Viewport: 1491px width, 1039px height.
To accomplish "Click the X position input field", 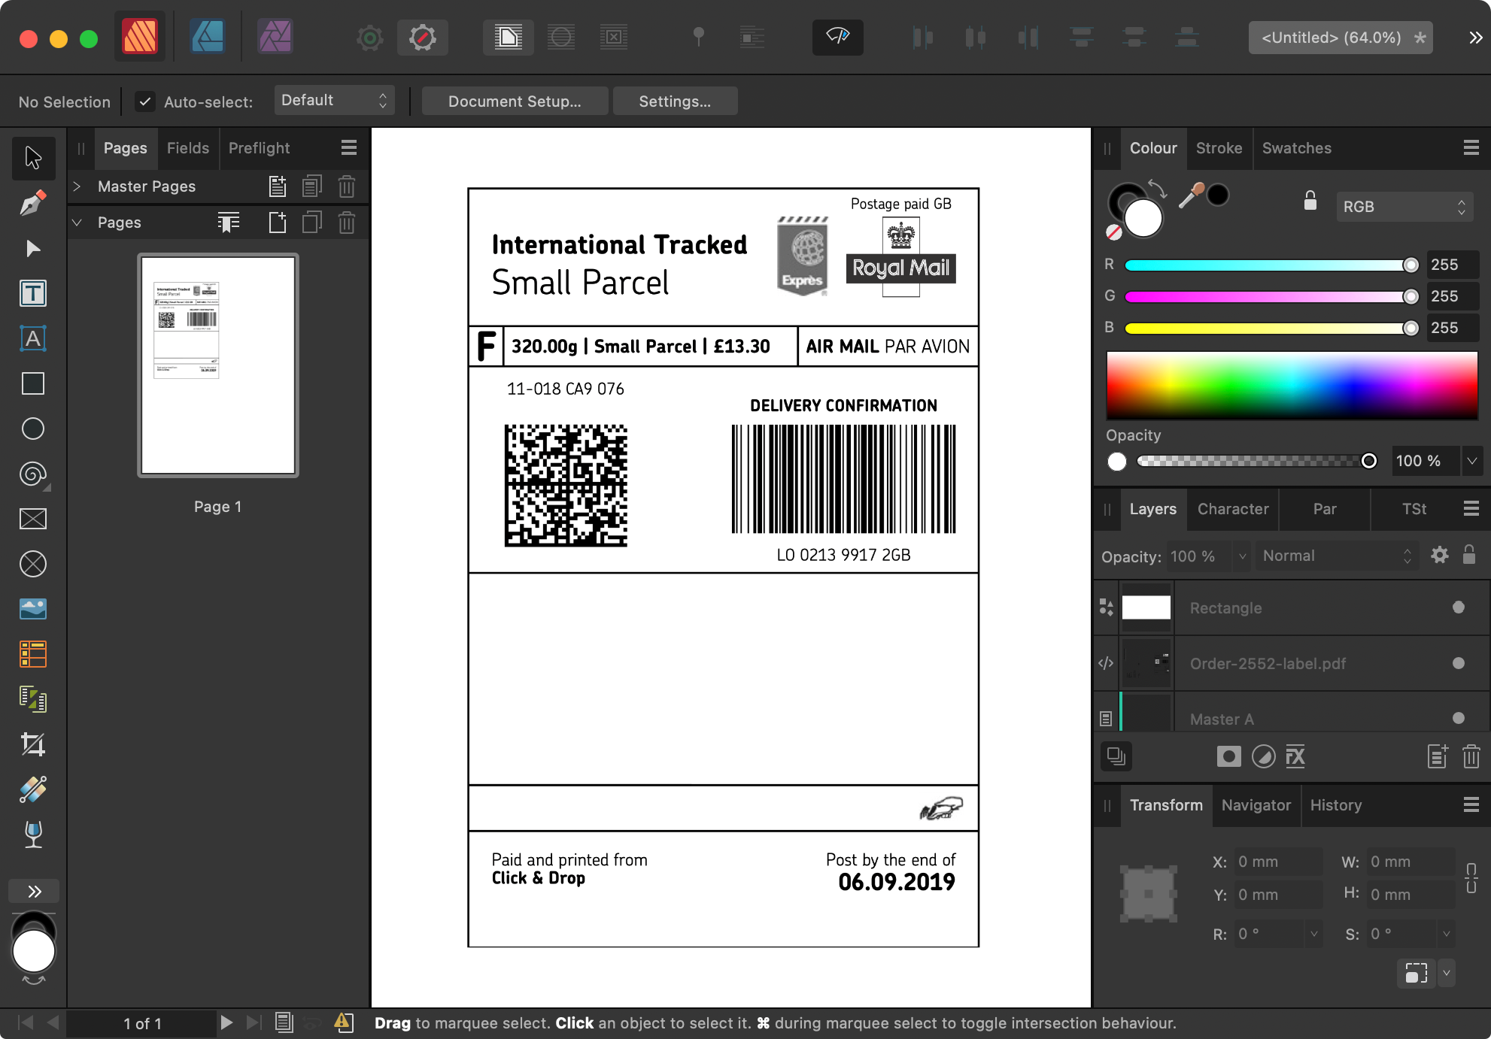I will click(1277, 862).
